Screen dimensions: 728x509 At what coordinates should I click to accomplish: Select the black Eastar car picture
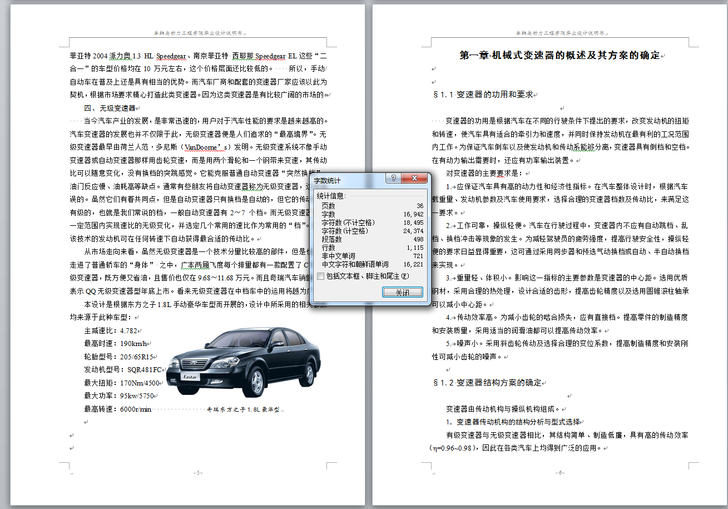click(243, 362)
